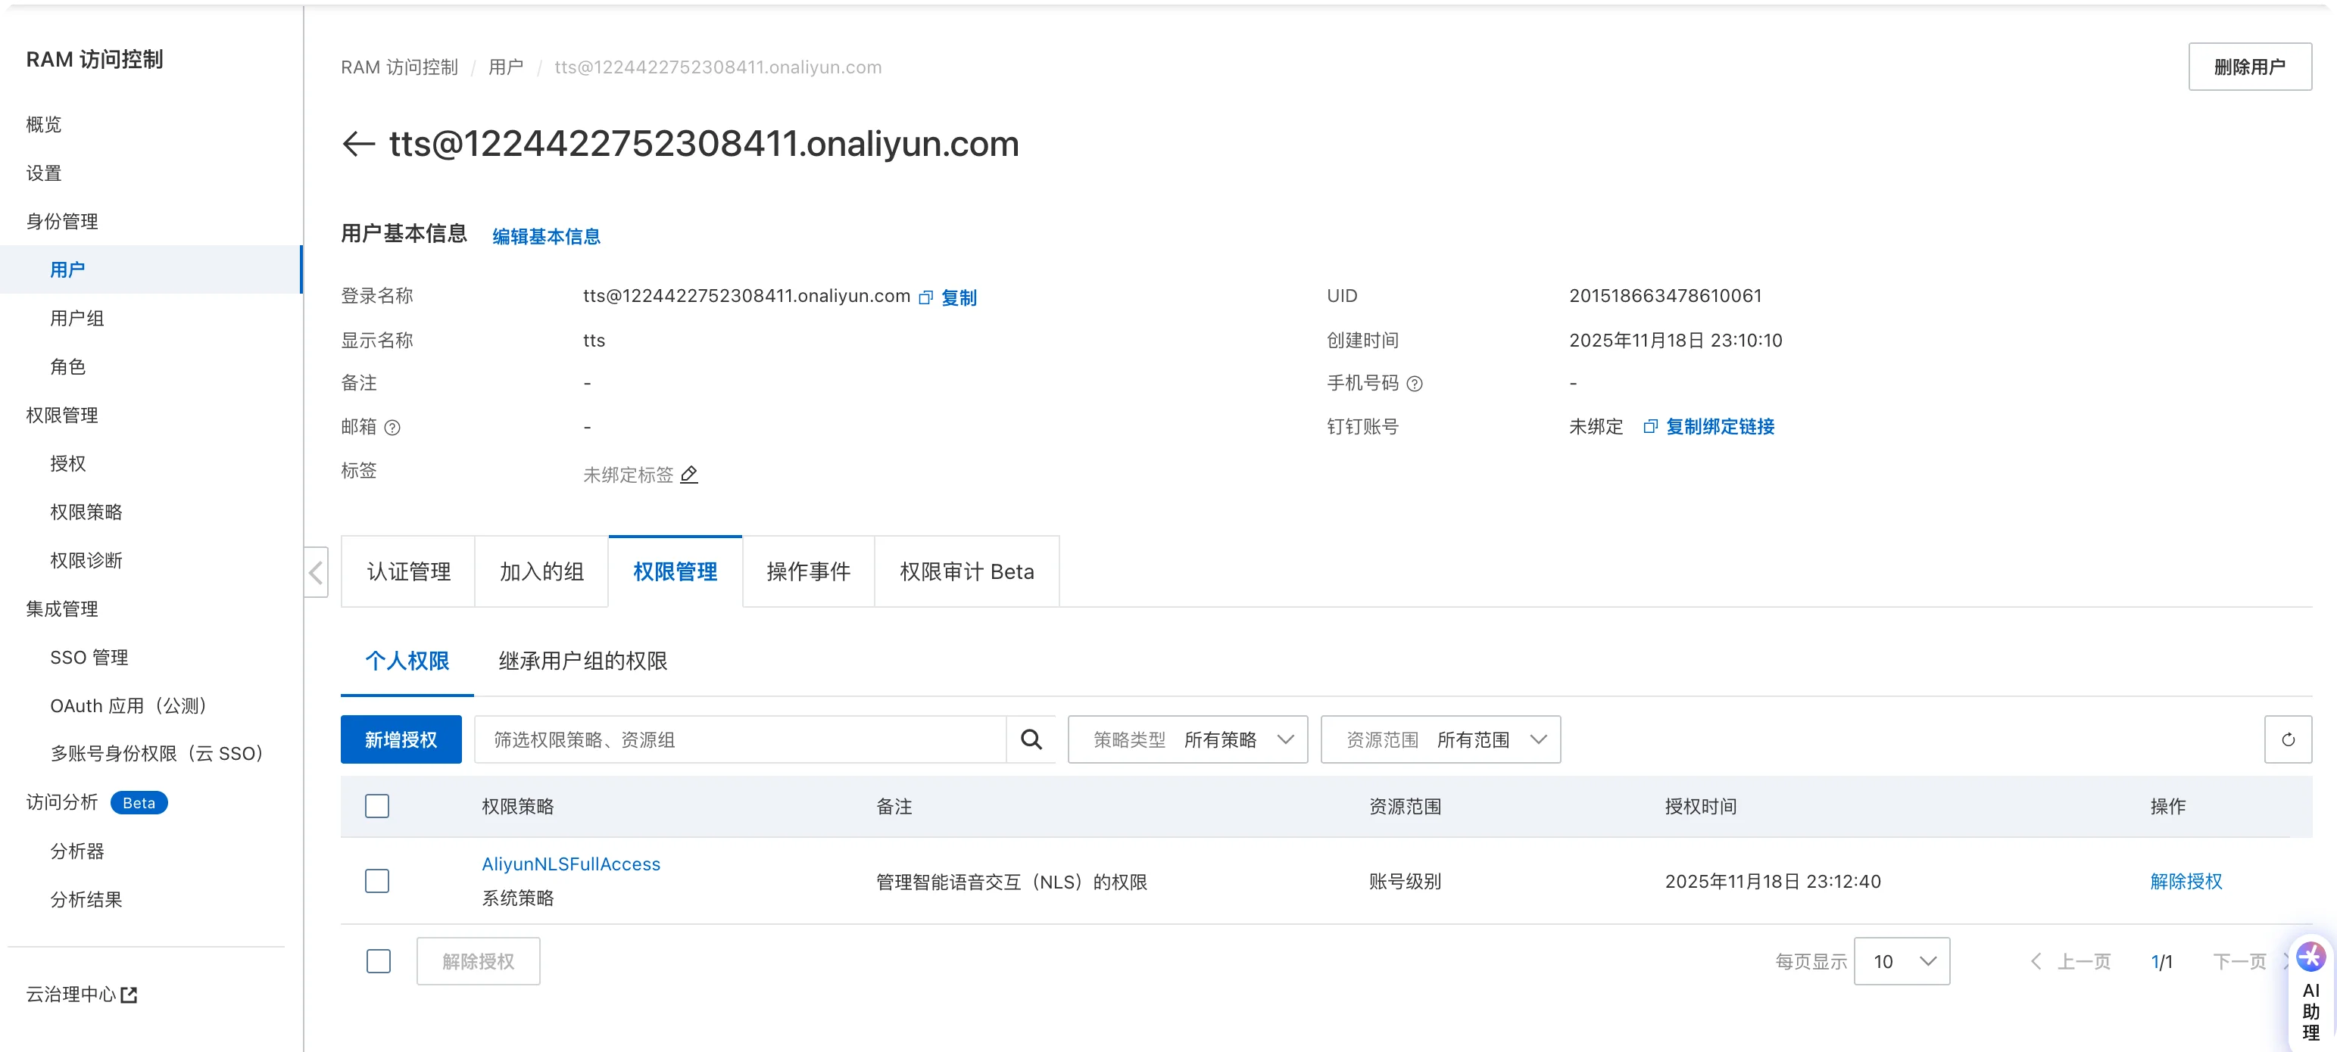Focus the policy filter search field
Viewport: 2337px width, 1052px height.
(x=741, y=739)
